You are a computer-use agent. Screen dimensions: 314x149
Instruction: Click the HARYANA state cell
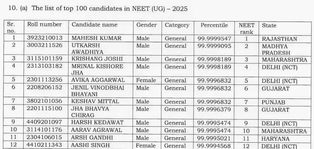276,139
